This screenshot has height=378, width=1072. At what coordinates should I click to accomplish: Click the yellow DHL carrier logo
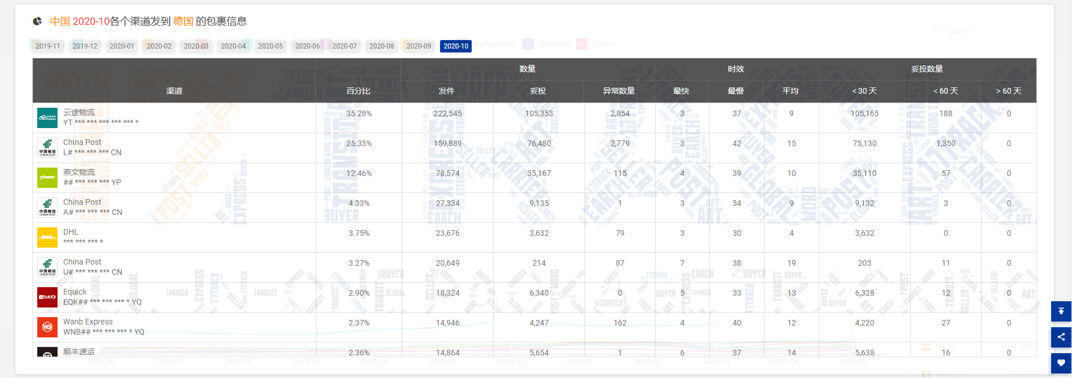point(47,238)
